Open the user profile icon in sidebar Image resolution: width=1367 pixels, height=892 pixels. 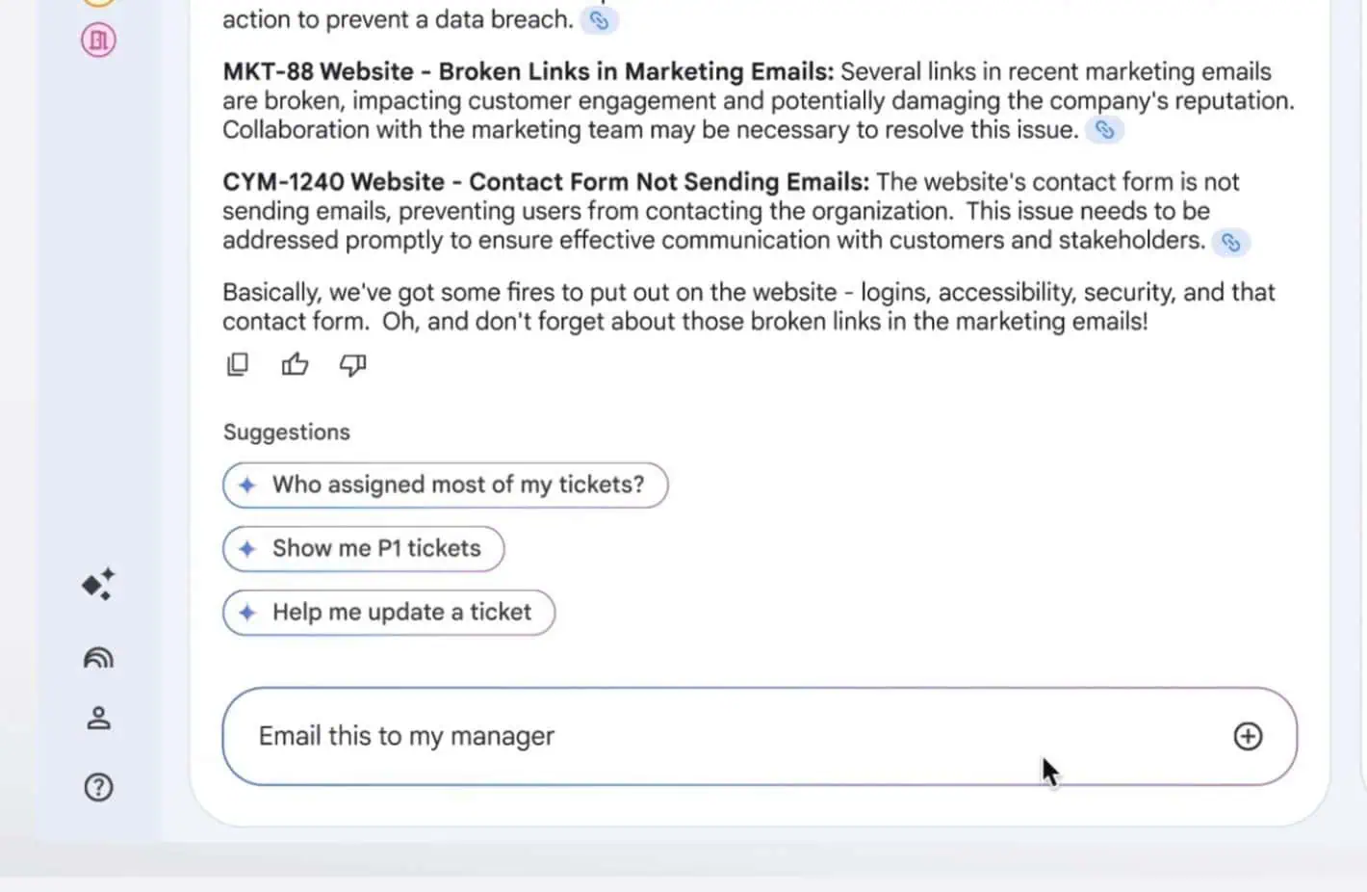pyautogui.click(x=98, y=718)
